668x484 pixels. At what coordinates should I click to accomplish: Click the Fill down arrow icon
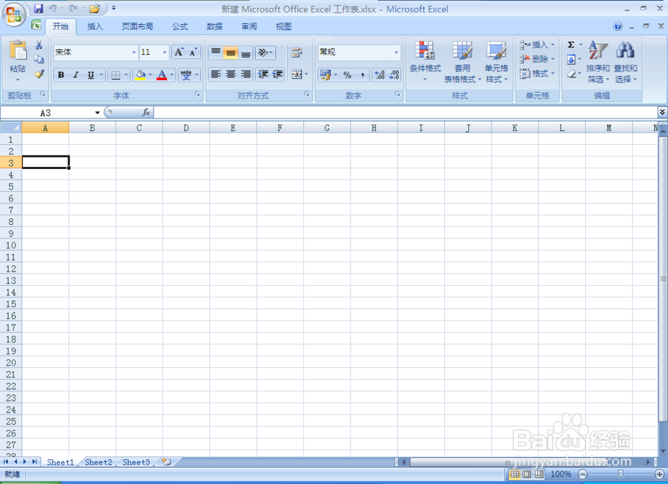[571, 59]
